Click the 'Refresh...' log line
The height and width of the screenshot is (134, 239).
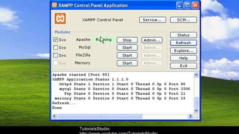(64, 103)
